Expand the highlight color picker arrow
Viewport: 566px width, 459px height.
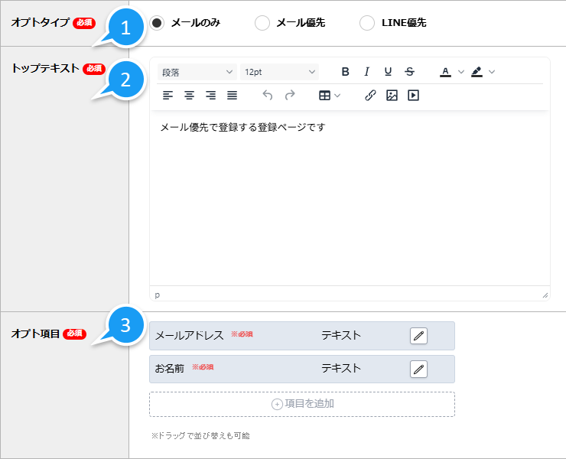[492, 72]
